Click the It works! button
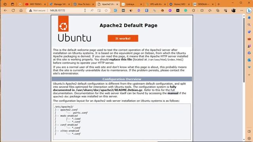 pos(123,38)
